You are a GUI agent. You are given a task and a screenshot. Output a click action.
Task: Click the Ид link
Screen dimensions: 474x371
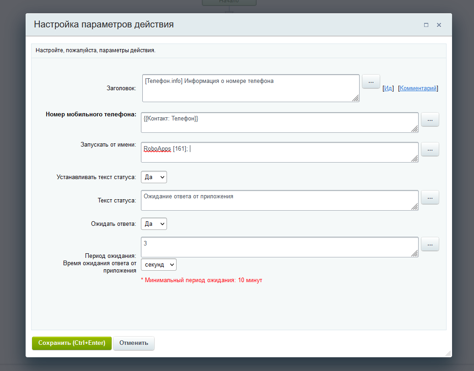pos(388,88)
